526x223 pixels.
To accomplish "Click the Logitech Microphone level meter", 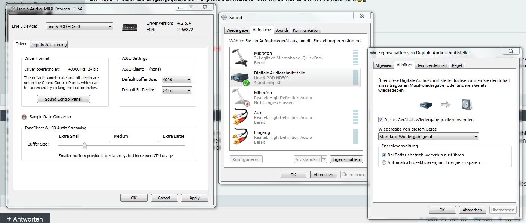I will point(356,58).
